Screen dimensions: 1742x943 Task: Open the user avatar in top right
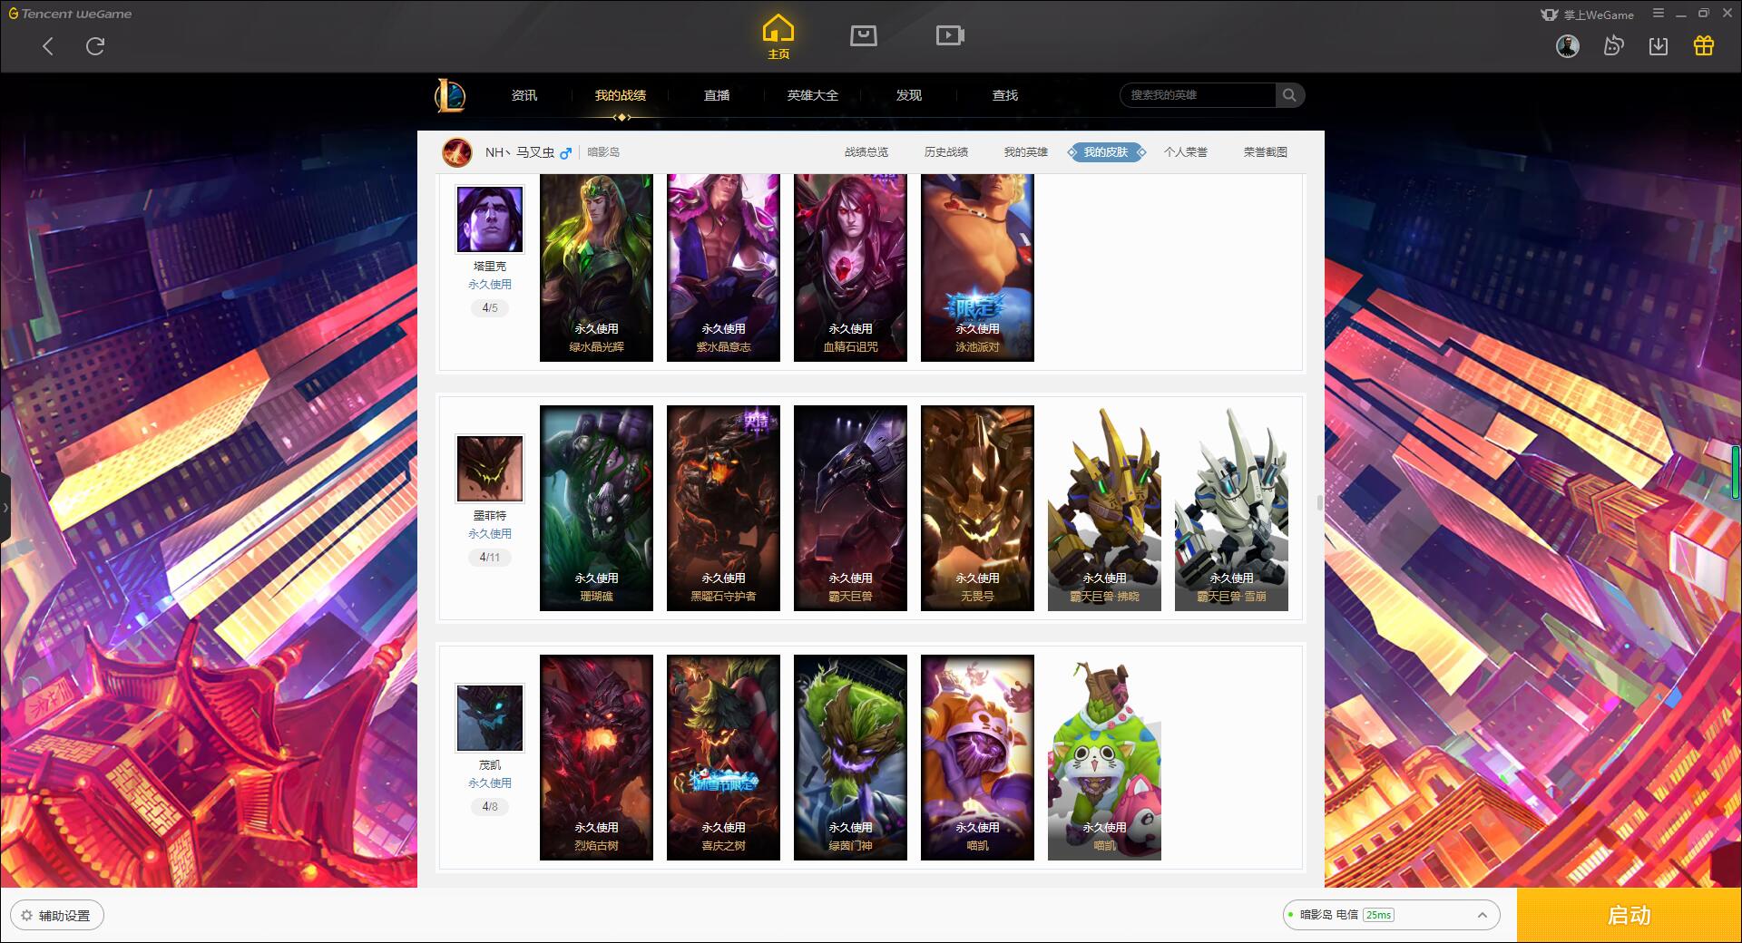1568,46
